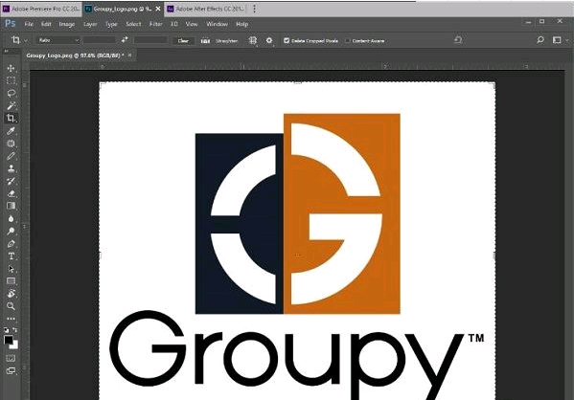Open the Groupy tab bar options dots
The height and width of the screenshot is (400, 574).
255,9
